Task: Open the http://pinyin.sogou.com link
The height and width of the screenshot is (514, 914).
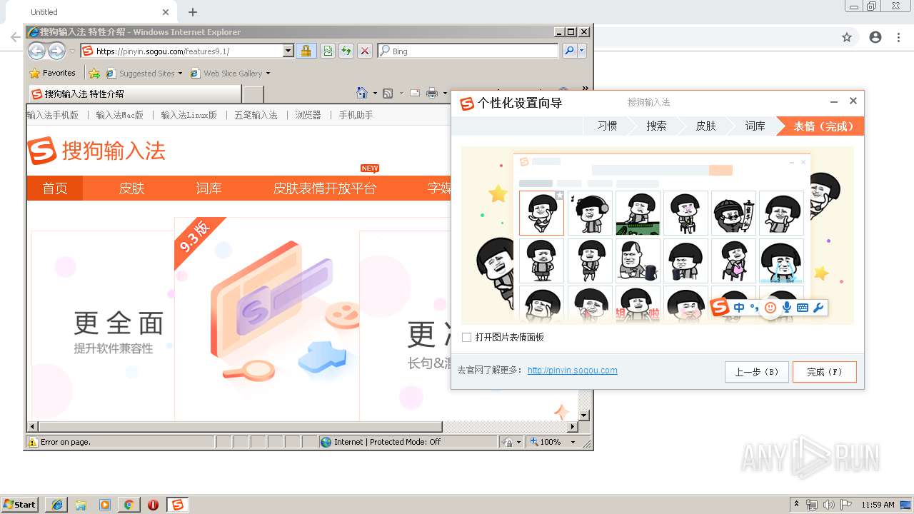Action: tap(572, 370)
